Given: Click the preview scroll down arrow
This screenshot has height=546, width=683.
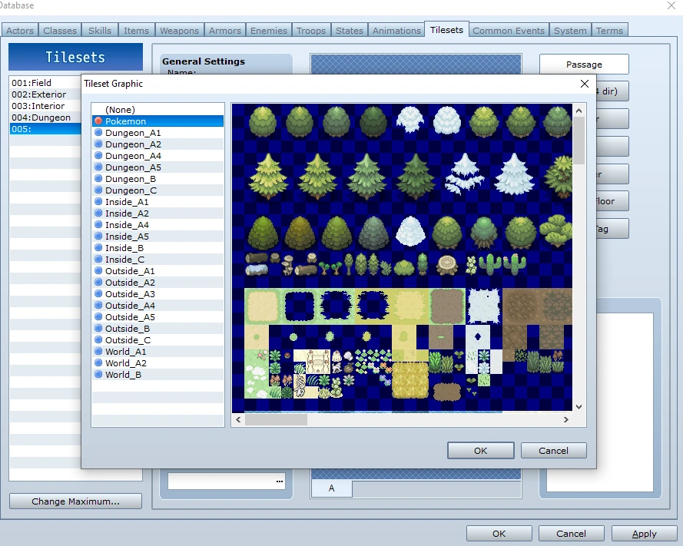Looking at the screenshot, I should click(x=579, y=407).
